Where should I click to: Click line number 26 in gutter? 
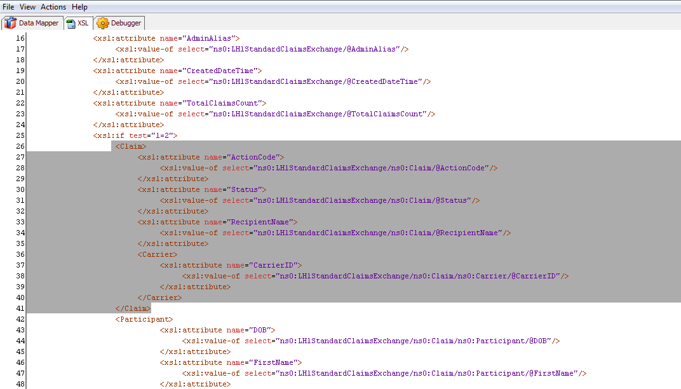(20, 146)
